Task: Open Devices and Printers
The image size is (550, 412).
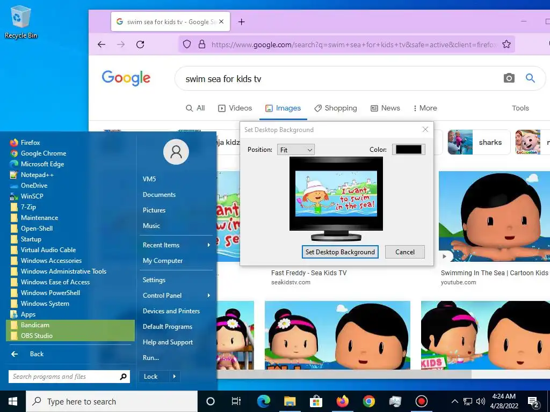Action: click(171, 311)
